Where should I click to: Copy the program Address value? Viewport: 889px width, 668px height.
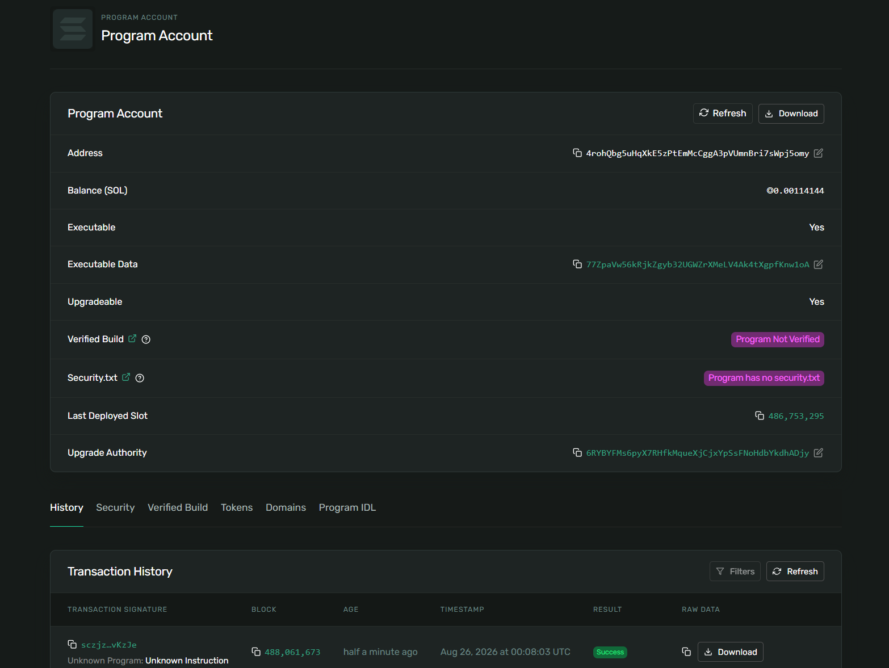[577, 153]
